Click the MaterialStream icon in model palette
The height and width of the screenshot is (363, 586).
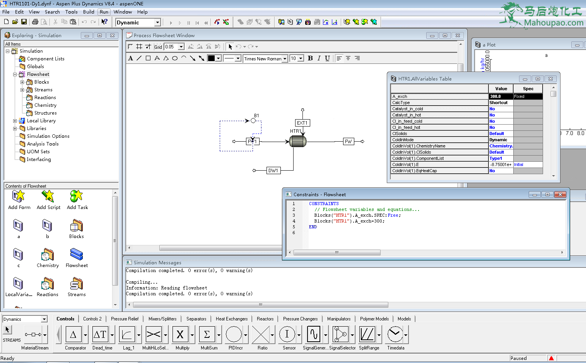(x=33, y=335)
